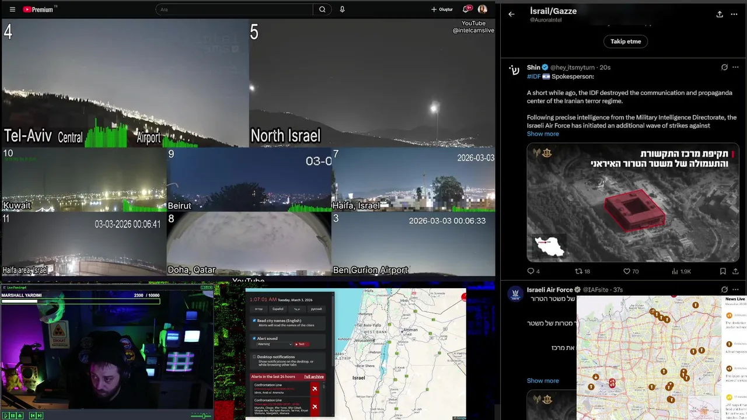747x420 pixels.
Task: Click the Beirut camera feed 9
Action: point(249,180)
